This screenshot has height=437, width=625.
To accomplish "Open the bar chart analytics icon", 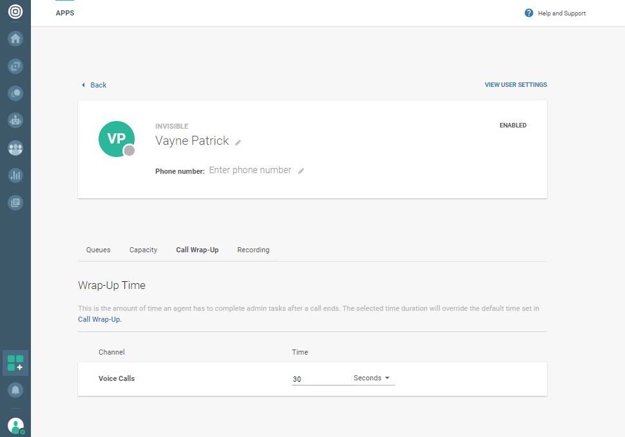I will click(15, 175).
